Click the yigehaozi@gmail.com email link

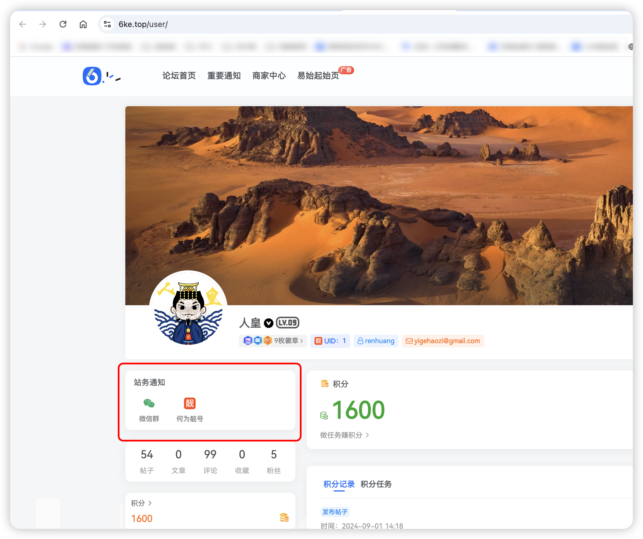(447, 341)
